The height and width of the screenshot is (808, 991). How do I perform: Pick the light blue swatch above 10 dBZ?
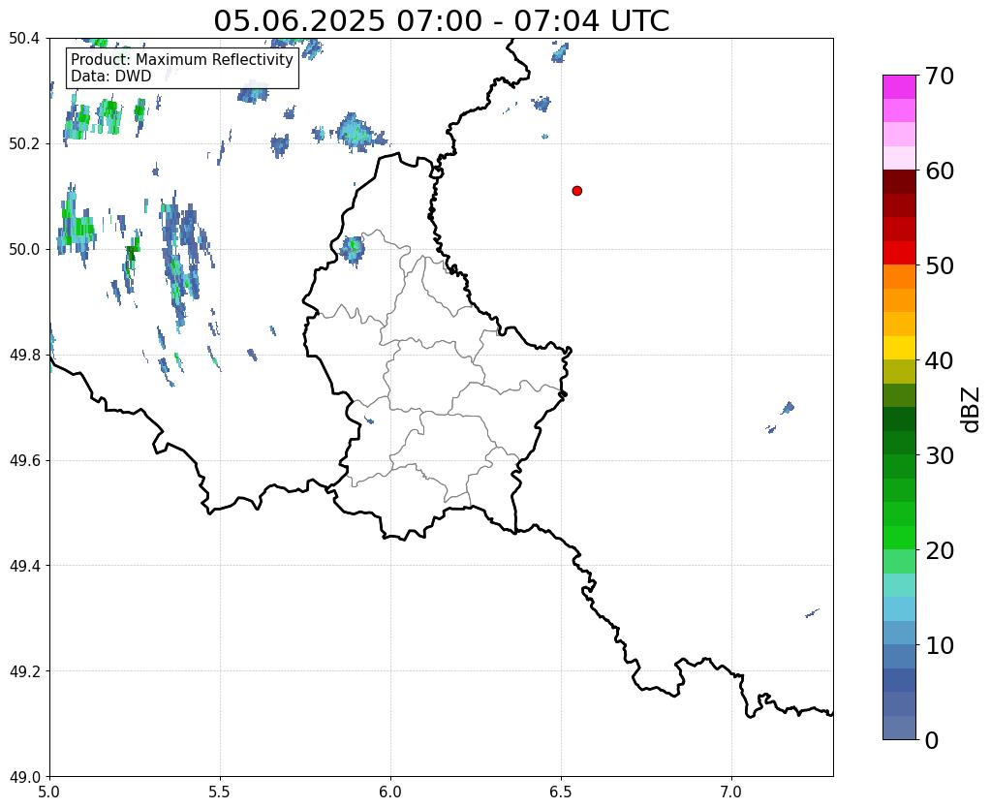(x=899, y=608)
